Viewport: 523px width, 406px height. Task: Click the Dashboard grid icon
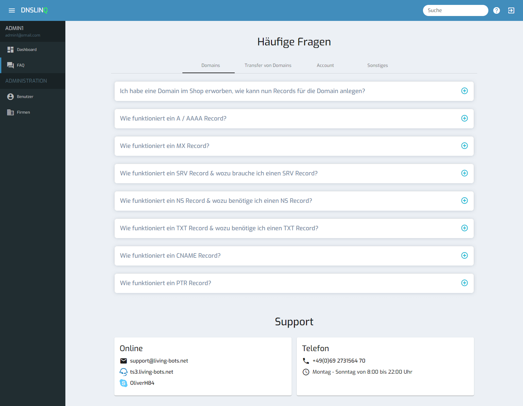10,50
